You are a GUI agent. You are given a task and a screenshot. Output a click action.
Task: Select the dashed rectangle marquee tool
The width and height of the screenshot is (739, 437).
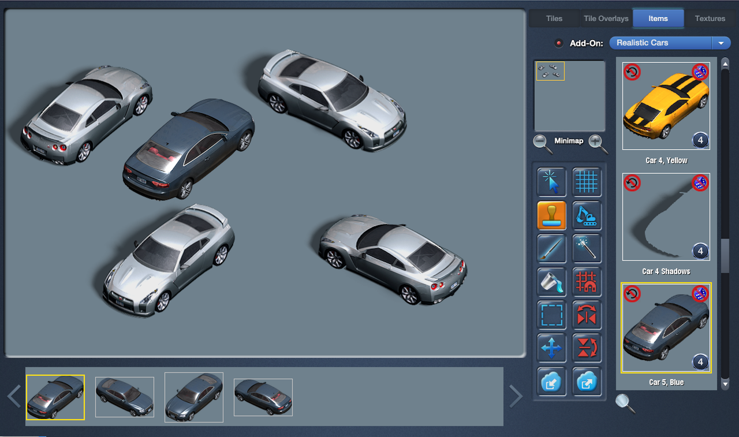click(x=552, y=315)
